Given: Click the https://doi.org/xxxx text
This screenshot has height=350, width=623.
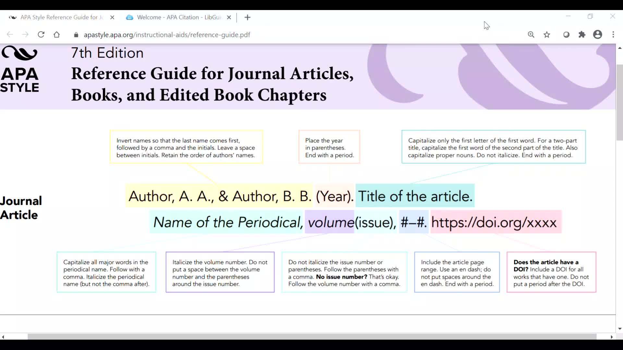Looking at the screenshot, I should tap(494, 223).
